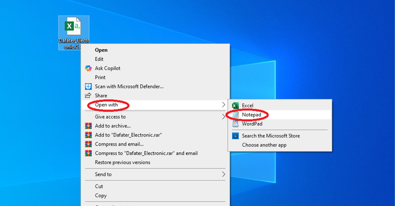The width and height of the screenshot is (395, 206).
Task: Select Compress and email...
Action: click(x=156, y=144)
